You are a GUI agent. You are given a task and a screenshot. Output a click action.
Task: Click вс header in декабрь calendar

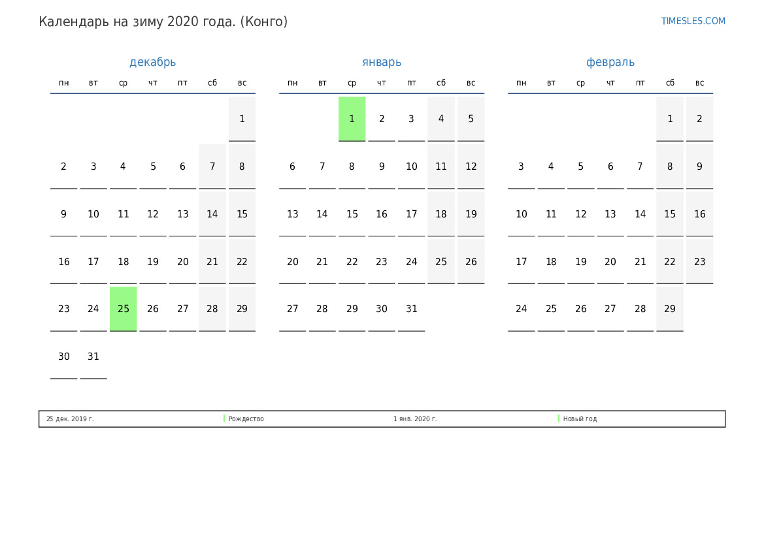242,83
